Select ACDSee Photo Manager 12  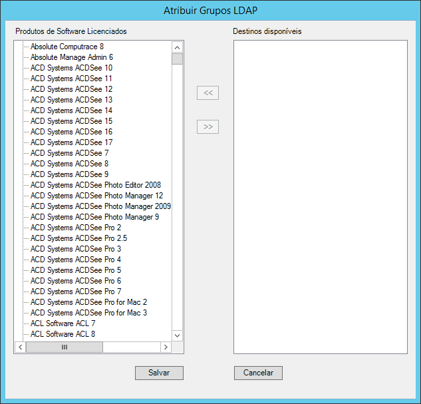pos(97,196)
